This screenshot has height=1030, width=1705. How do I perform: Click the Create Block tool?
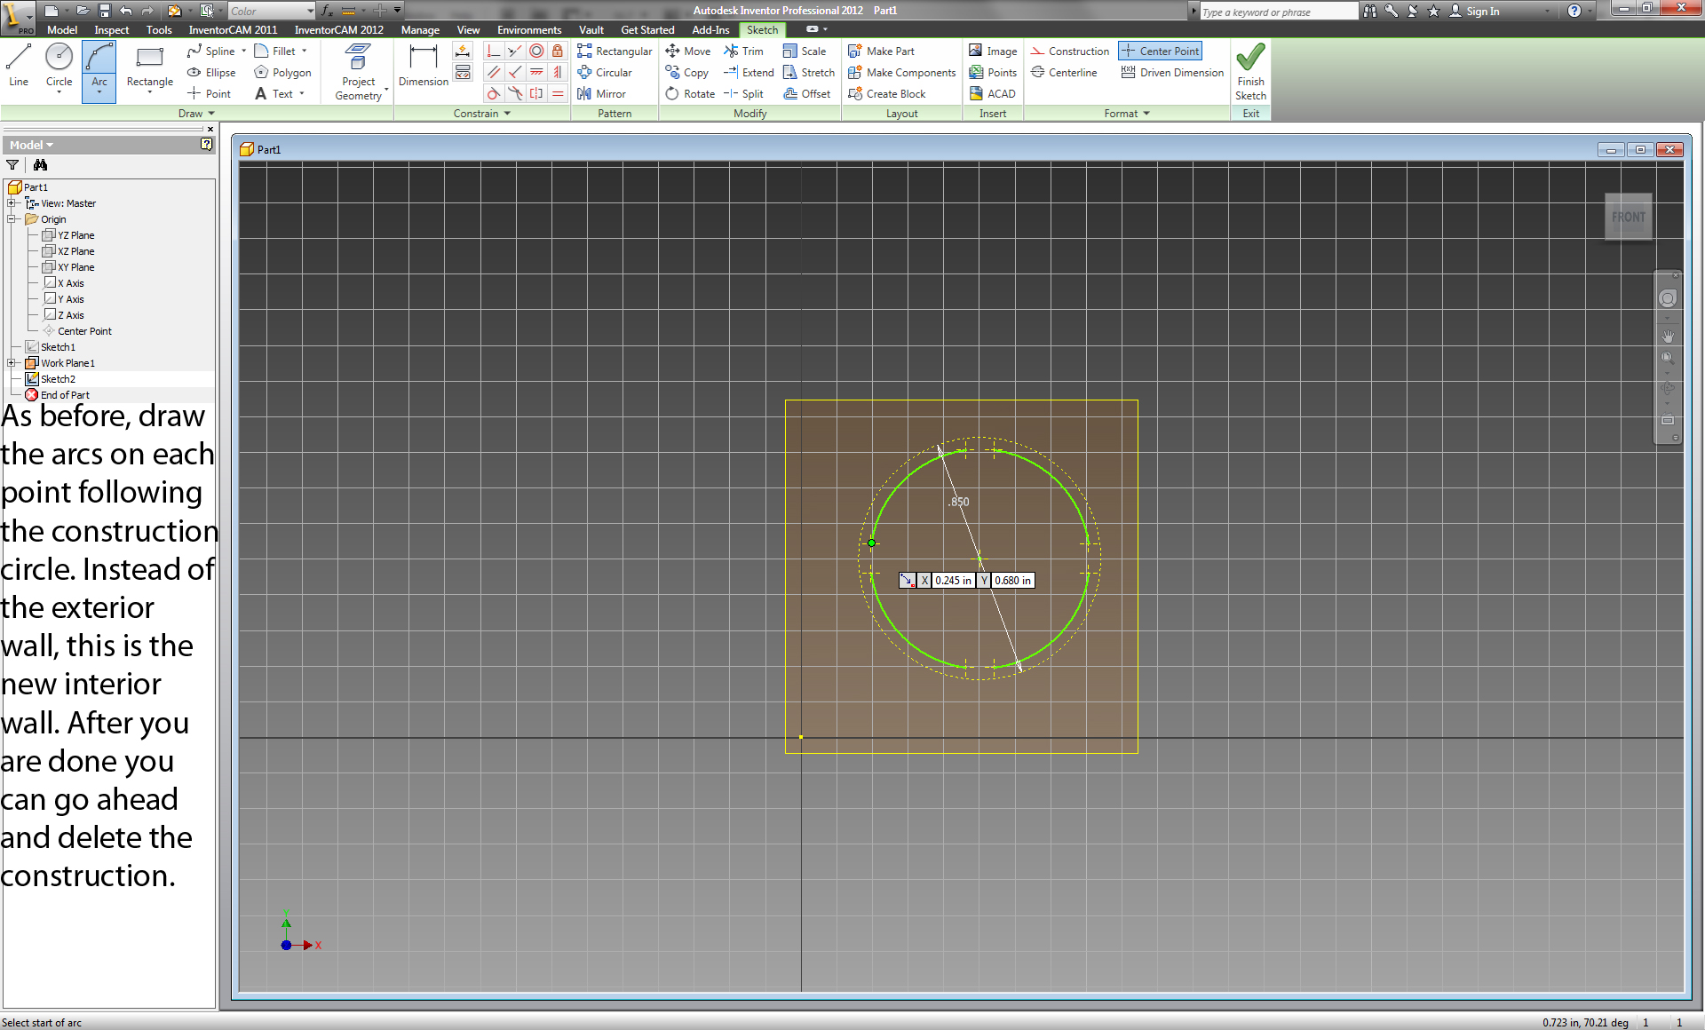point(887,94)
